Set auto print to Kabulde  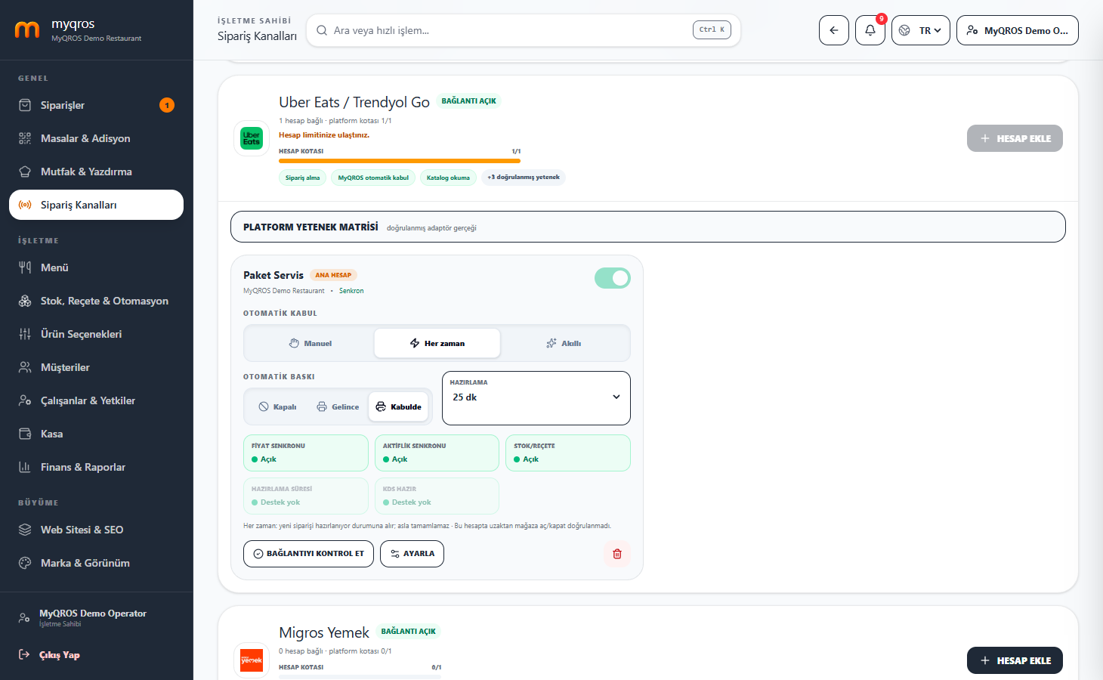pyautogui.click(x=399, y=406)
